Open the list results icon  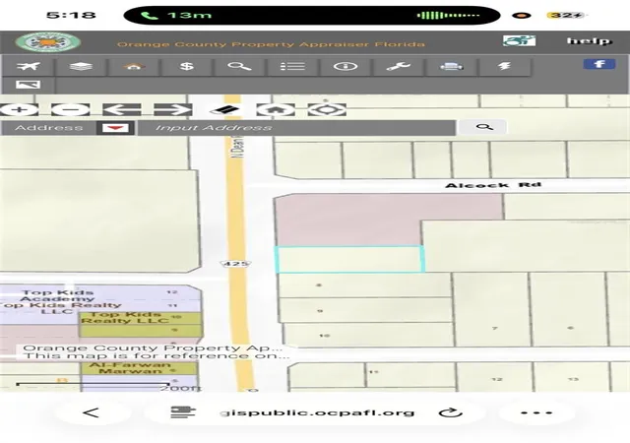[292, 66]
